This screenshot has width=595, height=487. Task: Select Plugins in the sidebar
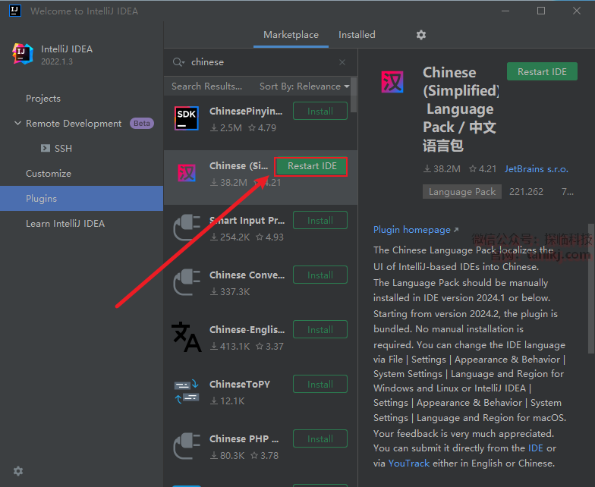(82, 199)
